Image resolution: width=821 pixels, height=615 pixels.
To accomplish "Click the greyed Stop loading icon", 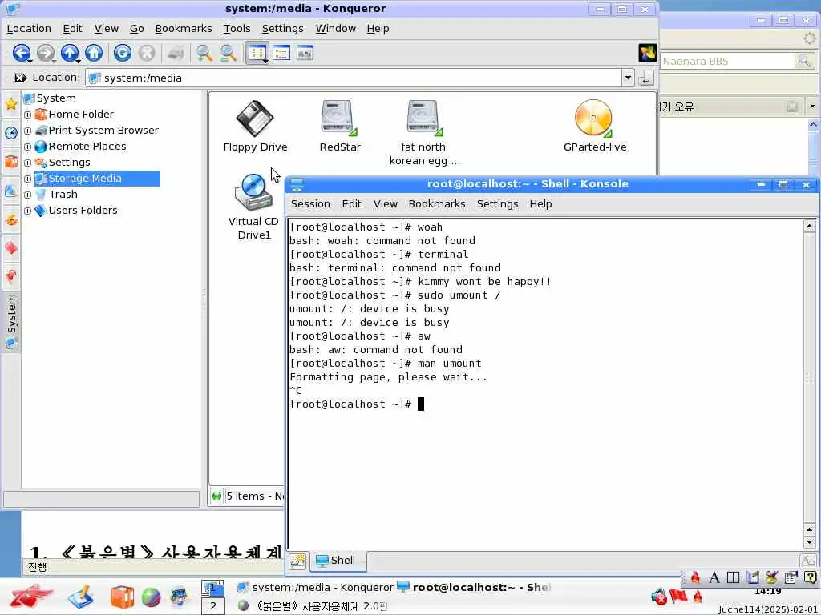I will 147,53.
